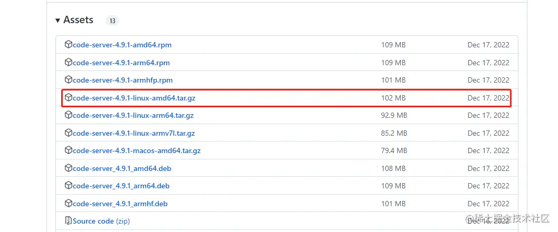Viewport: 558px width, 232px height.
Task: Download code-server-4.9.1-arm64.rpm file
Action: pyautogui.click(x=121, y=63)
